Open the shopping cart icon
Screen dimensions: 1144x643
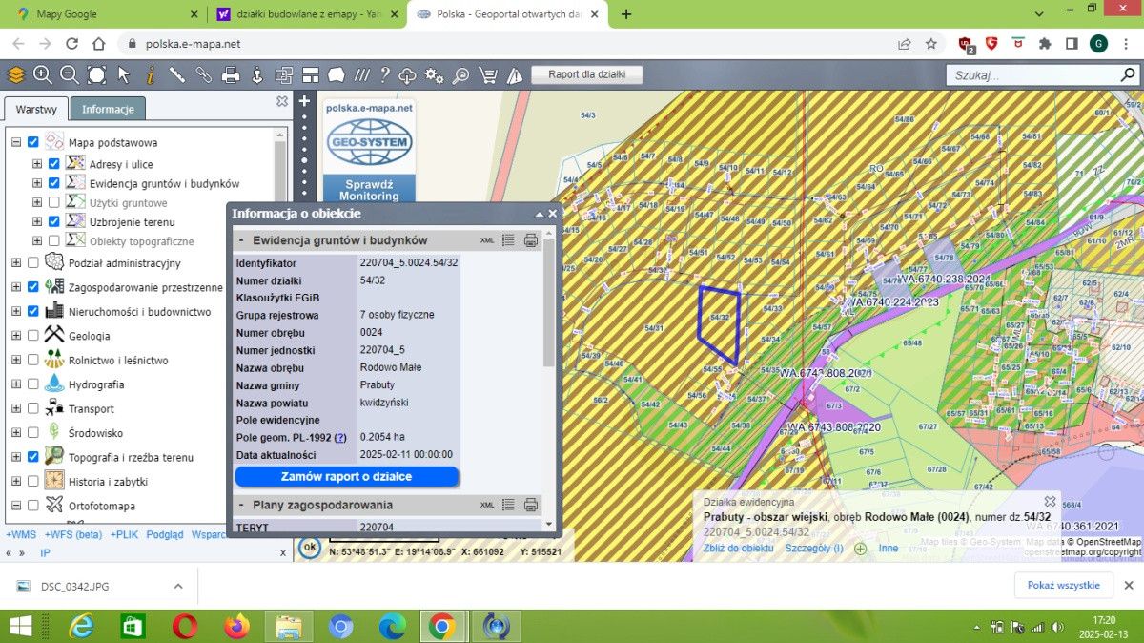[x=488, y=75]
